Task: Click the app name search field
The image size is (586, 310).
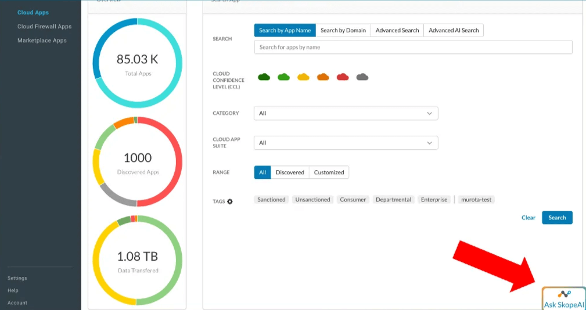Action: point(413,47)
